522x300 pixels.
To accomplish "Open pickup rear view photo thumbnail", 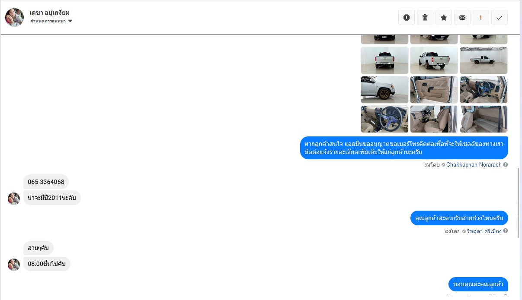I will click(x=384, y=60).
